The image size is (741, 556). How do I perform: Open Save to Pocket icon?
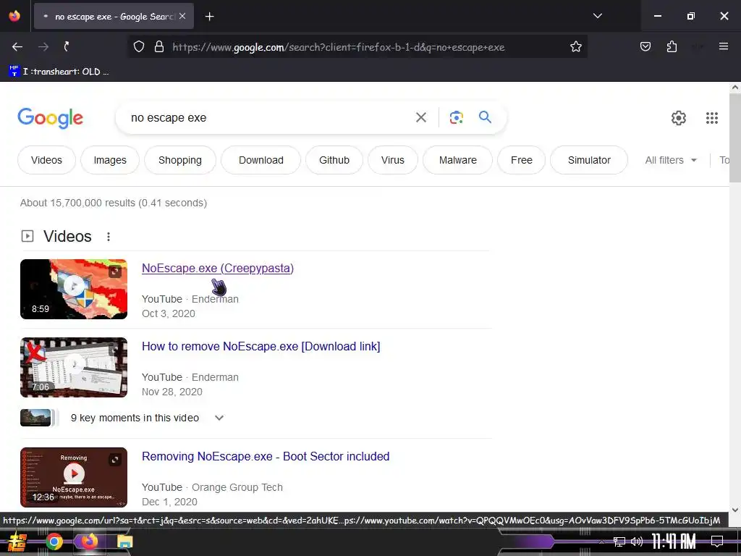point(645,46)
